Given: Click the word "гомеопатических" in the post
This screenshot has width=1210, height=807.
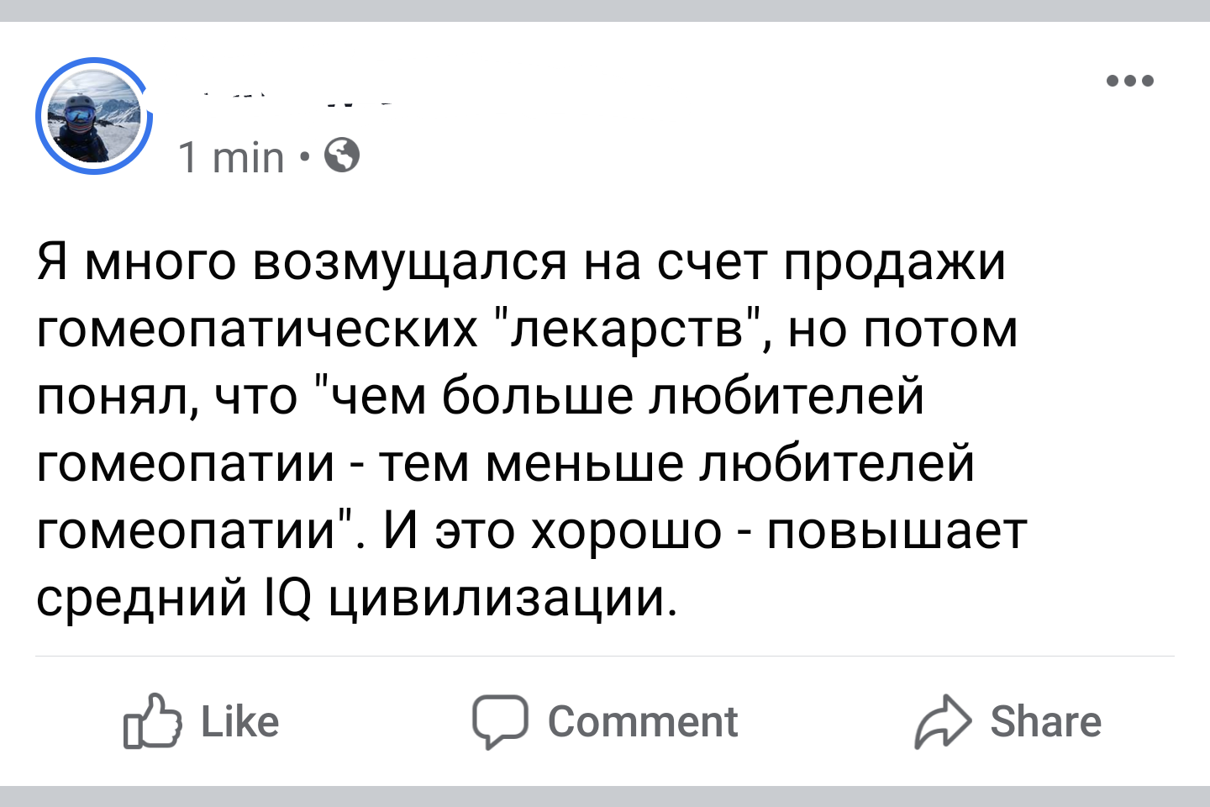Looking at the screenshot, I should click(x=257, y=329).
